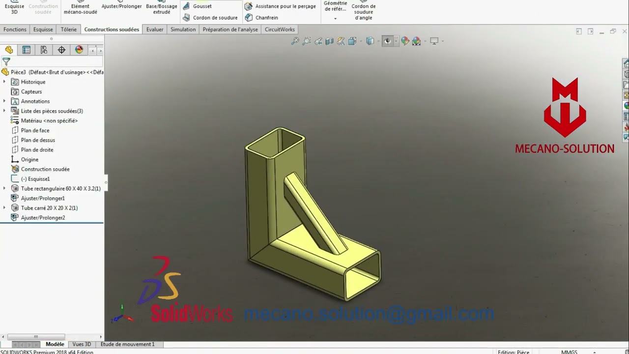Open the View Settings dropdown arrow

(442, 41)
